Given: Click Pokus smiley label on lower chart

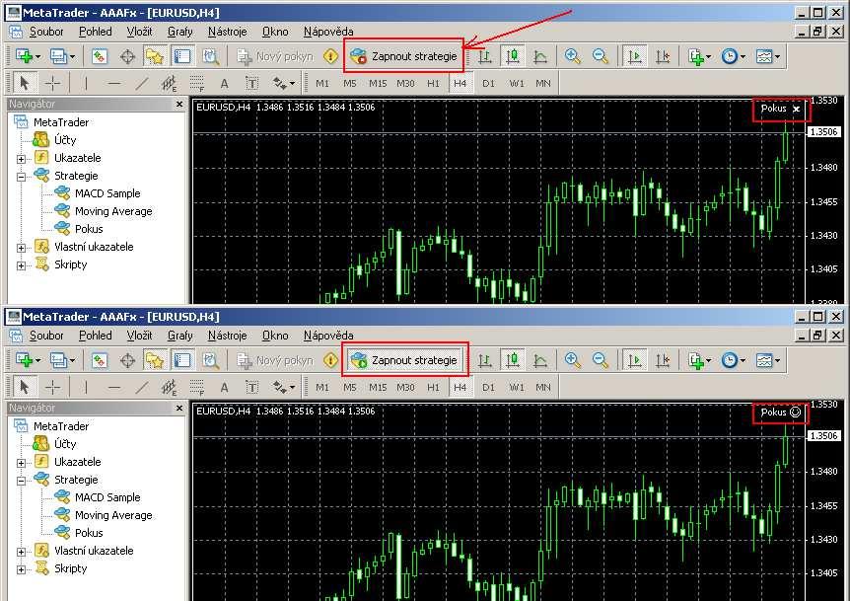Looking at the screenshot, I should coord(781,413).
